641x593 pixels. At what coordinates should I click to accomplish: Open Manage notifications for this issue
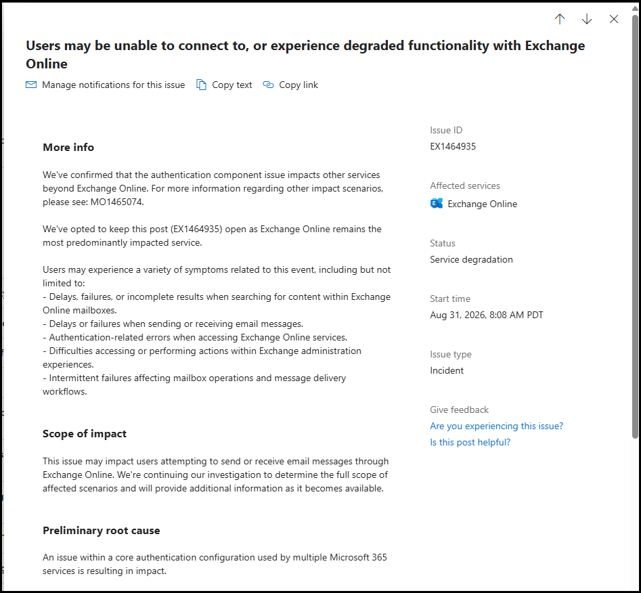coord(113,85)
